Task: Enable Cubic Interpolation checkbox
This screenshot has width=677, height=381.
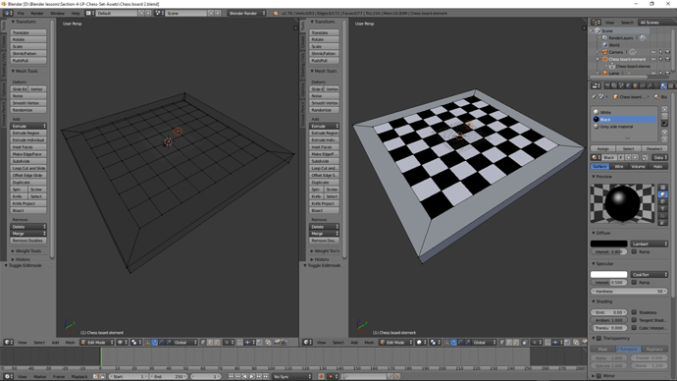Action: click(x=634, y=327)
